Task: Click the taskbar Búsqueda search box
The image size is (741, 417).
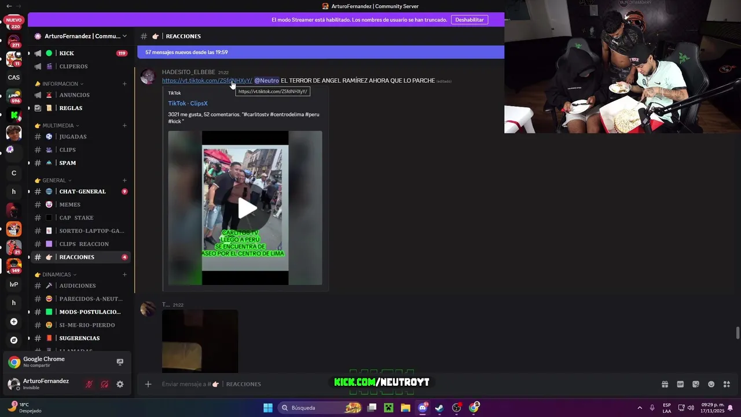Action: coord(319,408)
